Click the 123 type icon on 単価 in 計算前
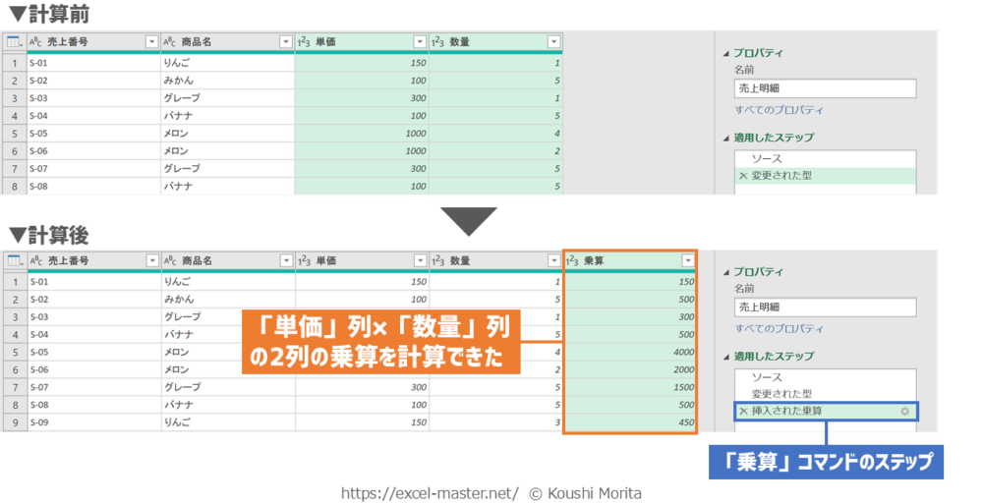983x504 pixels. 304,42
